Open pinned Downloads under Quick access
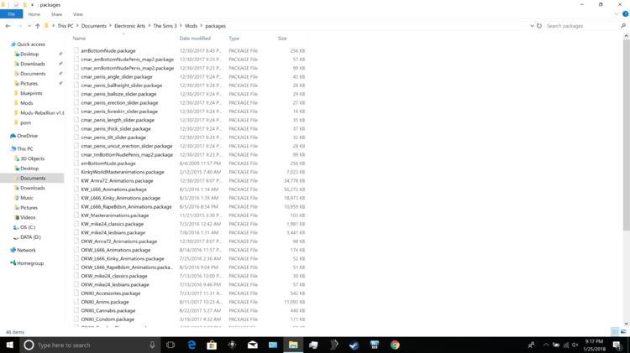This screenshot has width=630, height=353. tap(33, 64)
